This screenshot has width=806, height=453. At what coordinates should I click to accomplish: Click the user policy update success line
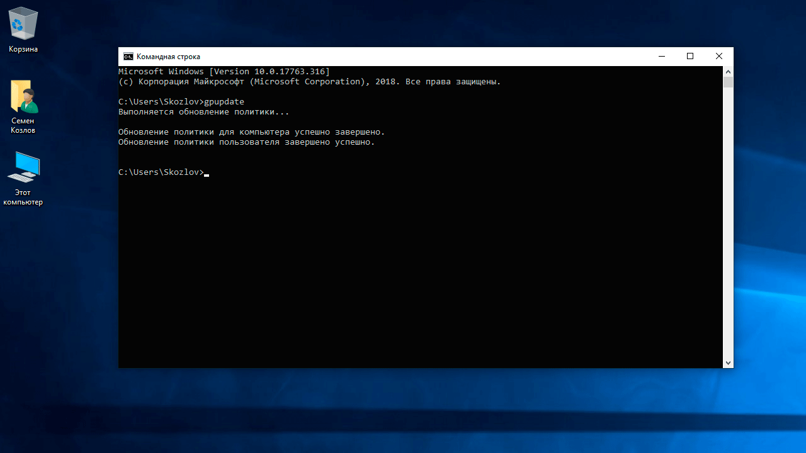point(246,142)
